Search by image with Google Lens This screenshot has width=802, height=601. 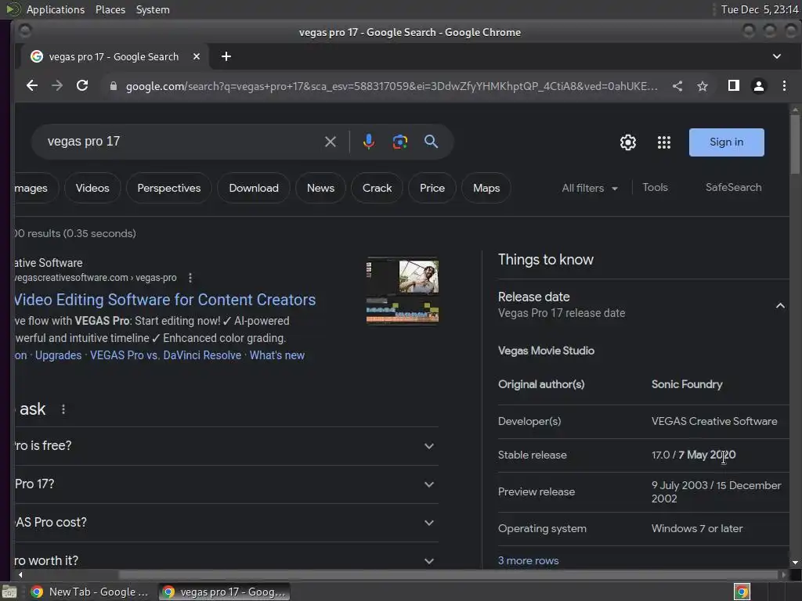click(400, 142)
